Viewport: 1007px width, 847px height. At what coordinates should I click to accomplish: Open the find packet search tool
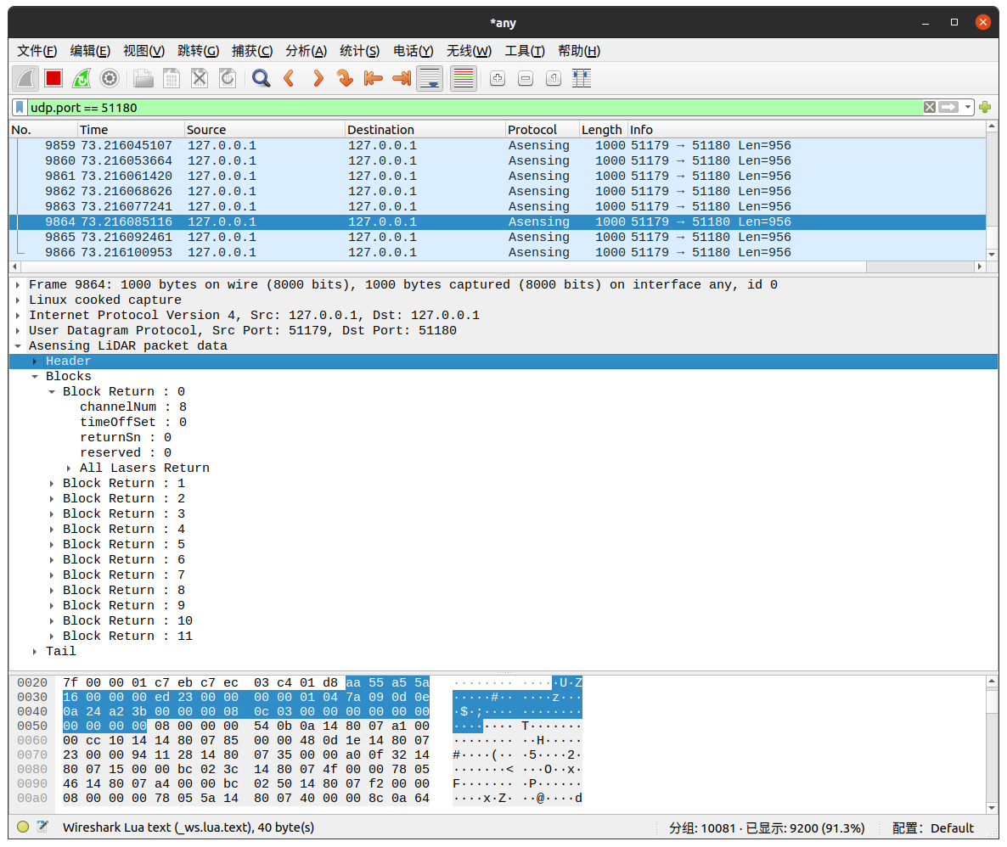pyautogui.click(x=261, y=78)
